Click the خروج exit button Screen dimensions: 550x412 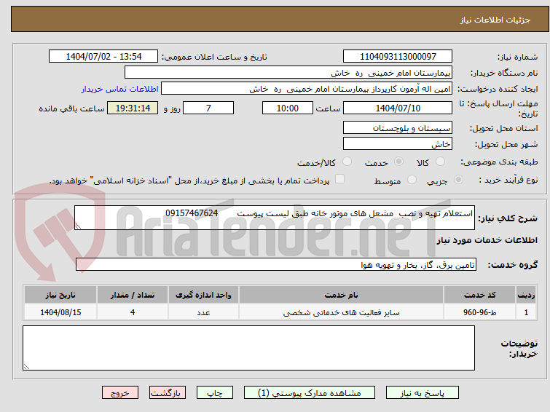120,393
